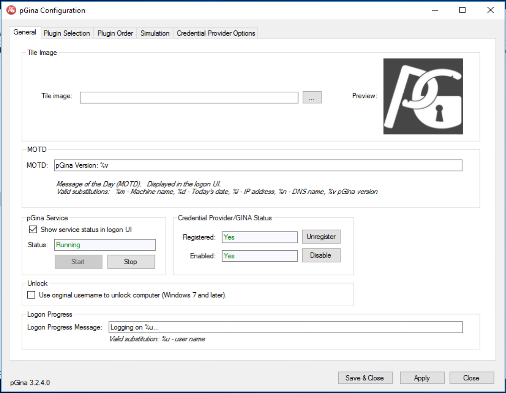
Task: Focus the MOTD text field
Action: (258, 165)
